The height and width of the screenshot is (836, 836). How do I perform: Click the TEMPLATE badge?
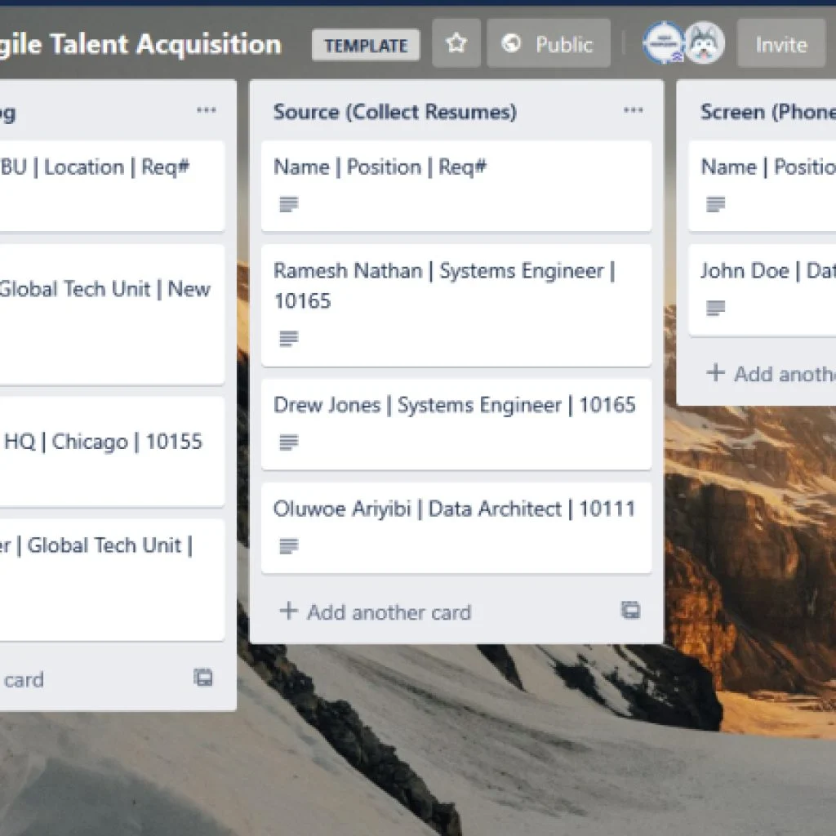pos(366,46)
